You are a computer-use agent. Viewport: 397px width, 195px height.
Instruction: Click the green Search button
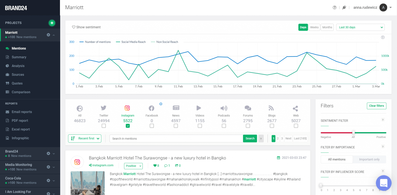250,138
